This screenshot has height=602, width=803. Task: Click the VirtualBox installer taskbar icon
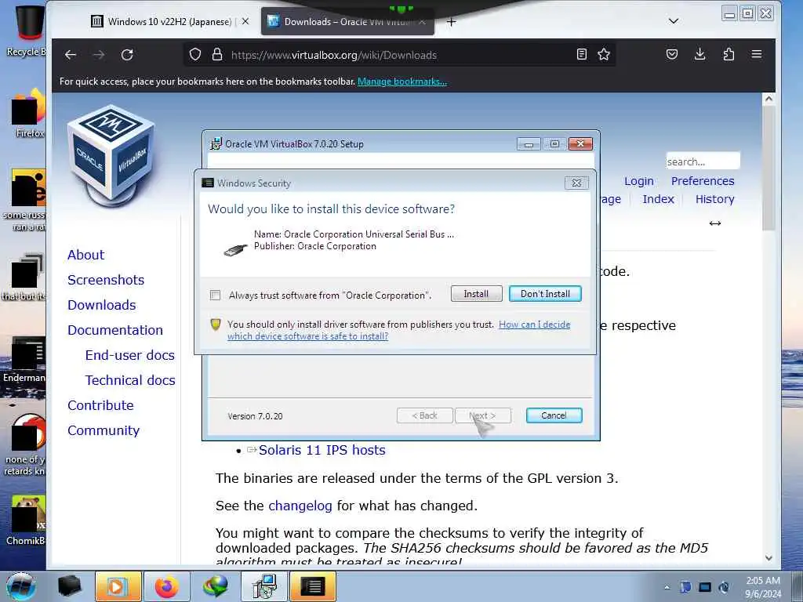click(264, 586)
